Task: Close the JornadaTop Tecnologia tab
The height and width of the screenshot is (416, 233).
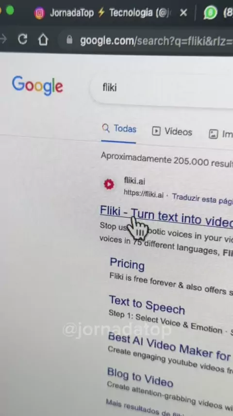Action: click(183, 13)
